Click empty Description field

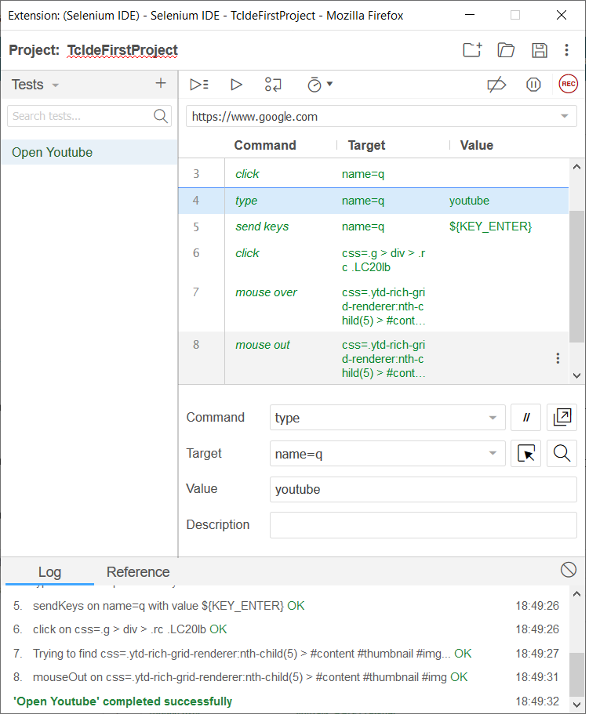pyautogui.click(x=424, y=525)
